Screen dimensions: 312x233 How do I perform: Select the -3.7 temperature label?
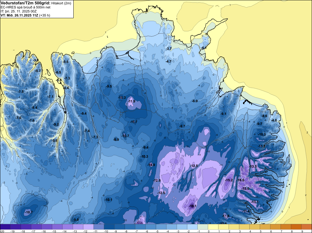coord(169,49)
